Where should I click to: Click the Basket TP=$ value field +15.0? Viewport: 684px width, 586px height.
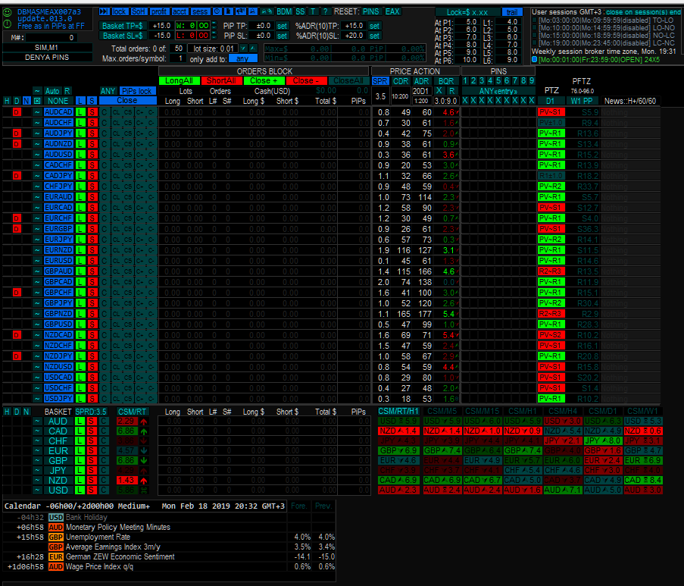(x=161, y=26)
